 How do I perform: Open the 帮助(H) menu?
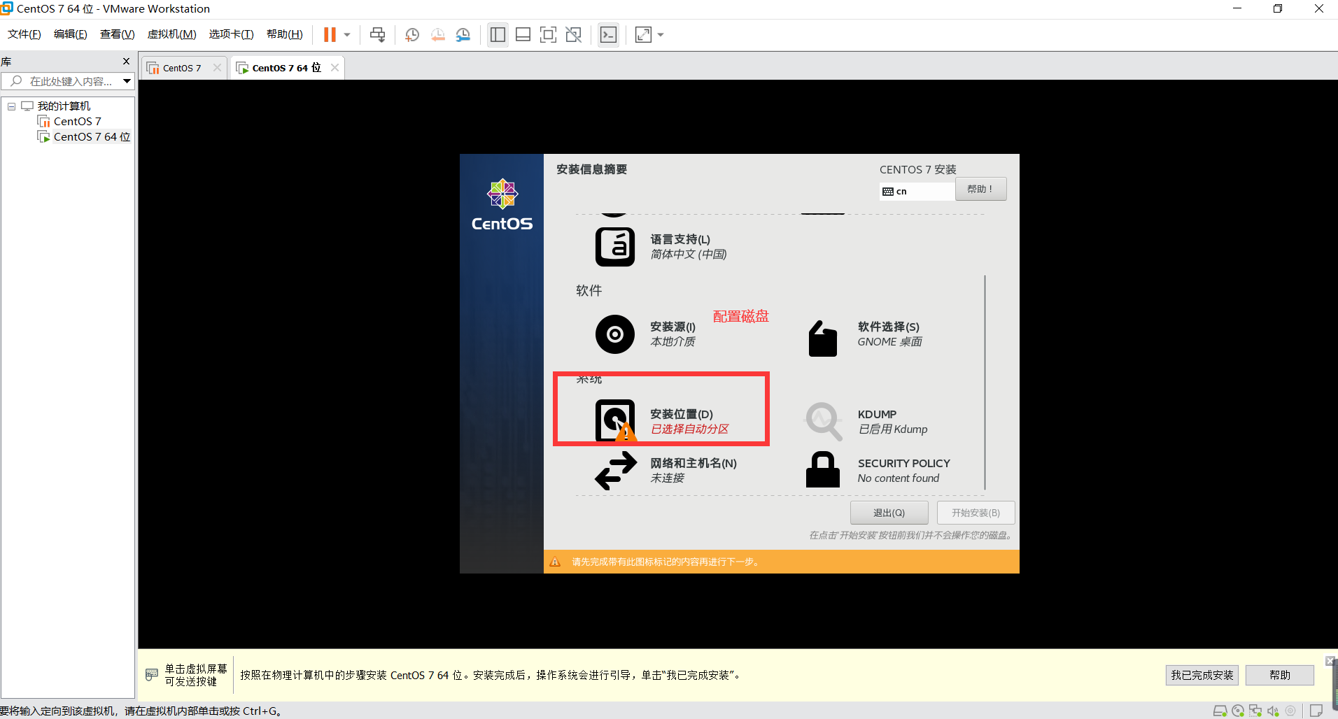pos(285,34)
